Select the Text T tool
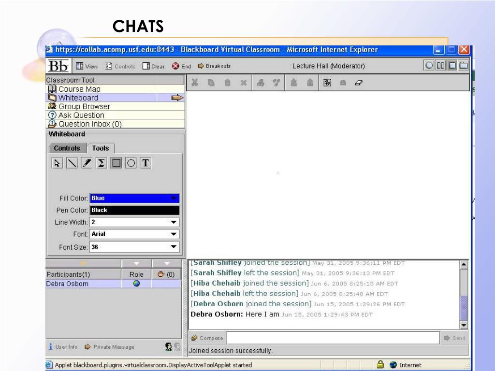This screenshot has height=371, width=495. click(146, 163)
